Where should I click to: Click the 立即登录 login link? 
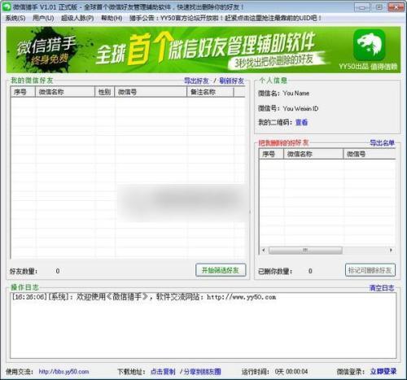[383, 371]
